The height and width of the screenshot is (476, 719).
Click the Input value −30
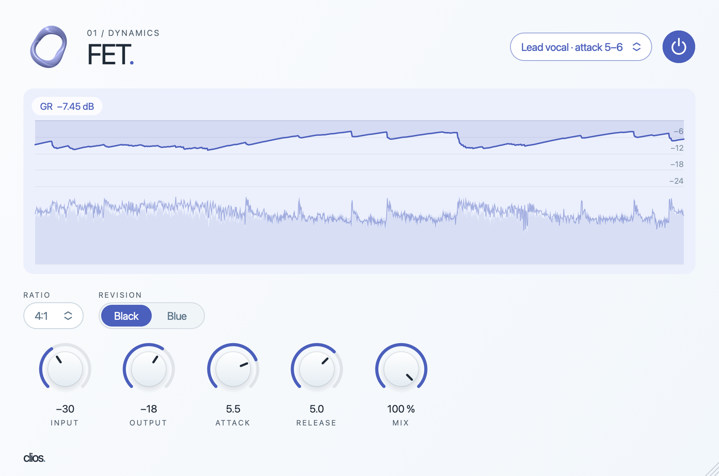pos(65,409)
